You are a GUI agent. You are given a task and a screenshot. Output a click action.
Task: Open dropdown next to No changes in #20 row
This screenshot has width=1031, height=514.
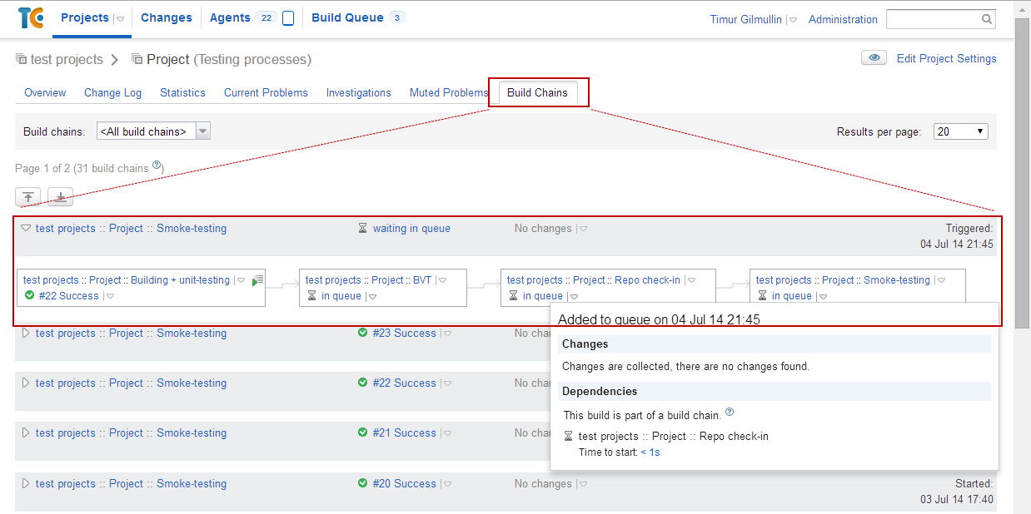583,484
